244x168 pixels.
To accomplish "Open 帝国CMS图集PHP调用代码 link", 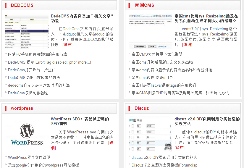I will [x=180, y=93].
